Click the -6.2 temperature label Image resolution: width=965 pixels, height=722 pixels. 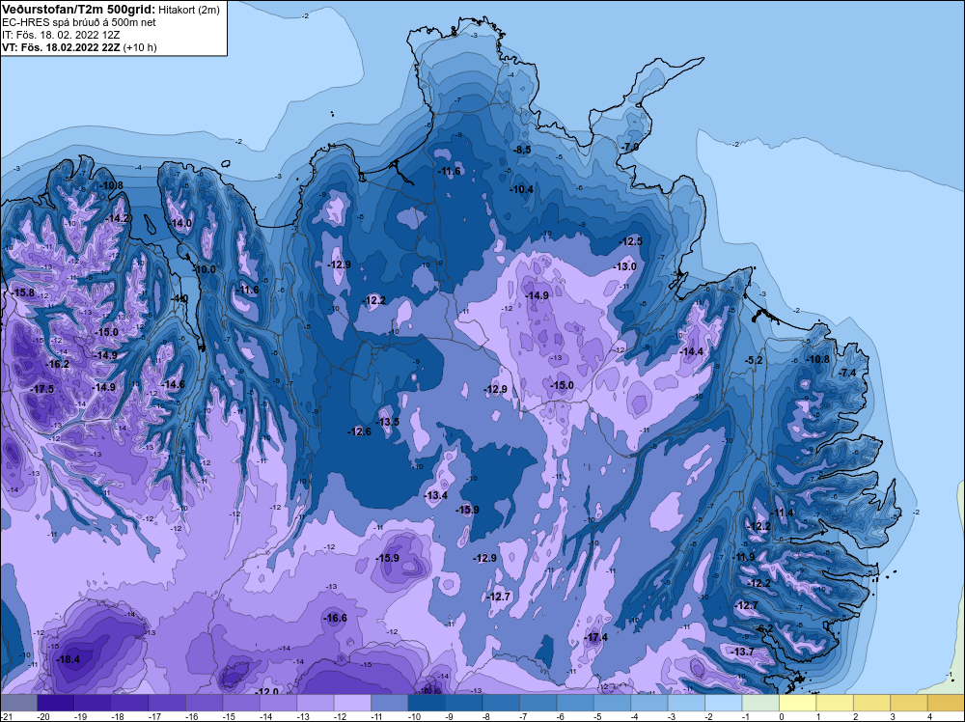click(764, 628)
